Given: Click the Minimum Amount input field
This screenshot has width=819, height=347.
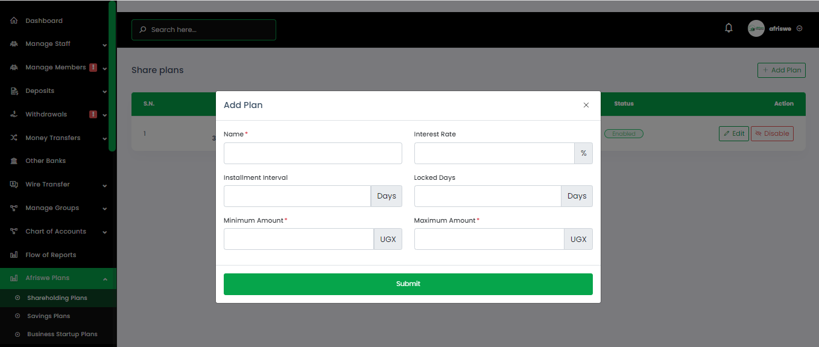Looking at the screenshot, I should coord(299,239).
